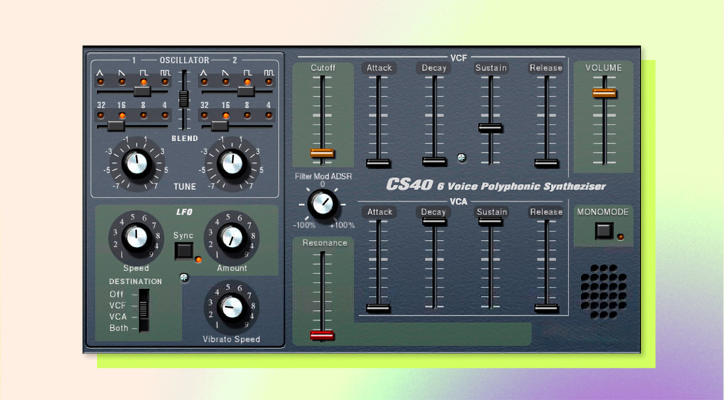Click the red Resonance slider handle
This screenshot has height=400, width=724.
[322, 336]
